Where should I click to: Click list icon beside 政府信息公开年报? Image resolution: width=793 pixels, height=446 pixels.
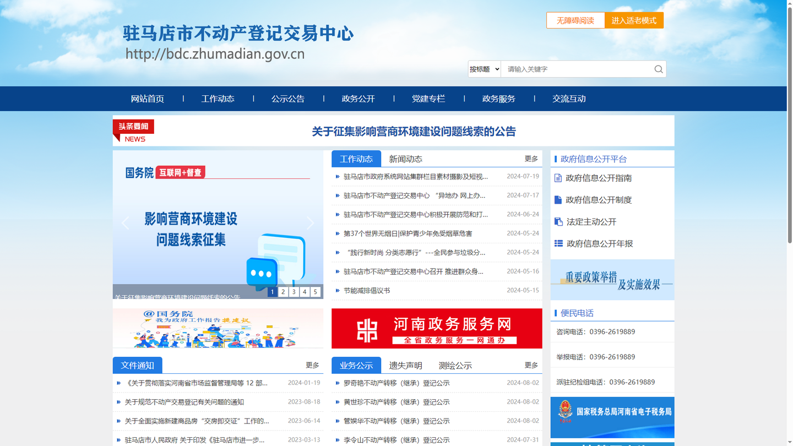(558, 243)
